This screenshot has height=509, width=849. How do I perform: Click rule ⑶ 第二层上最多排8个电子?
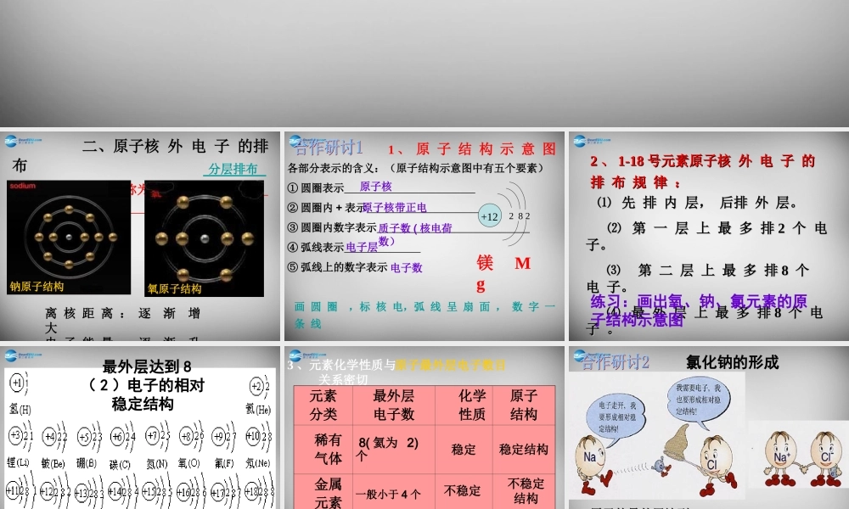coord(697,277)
